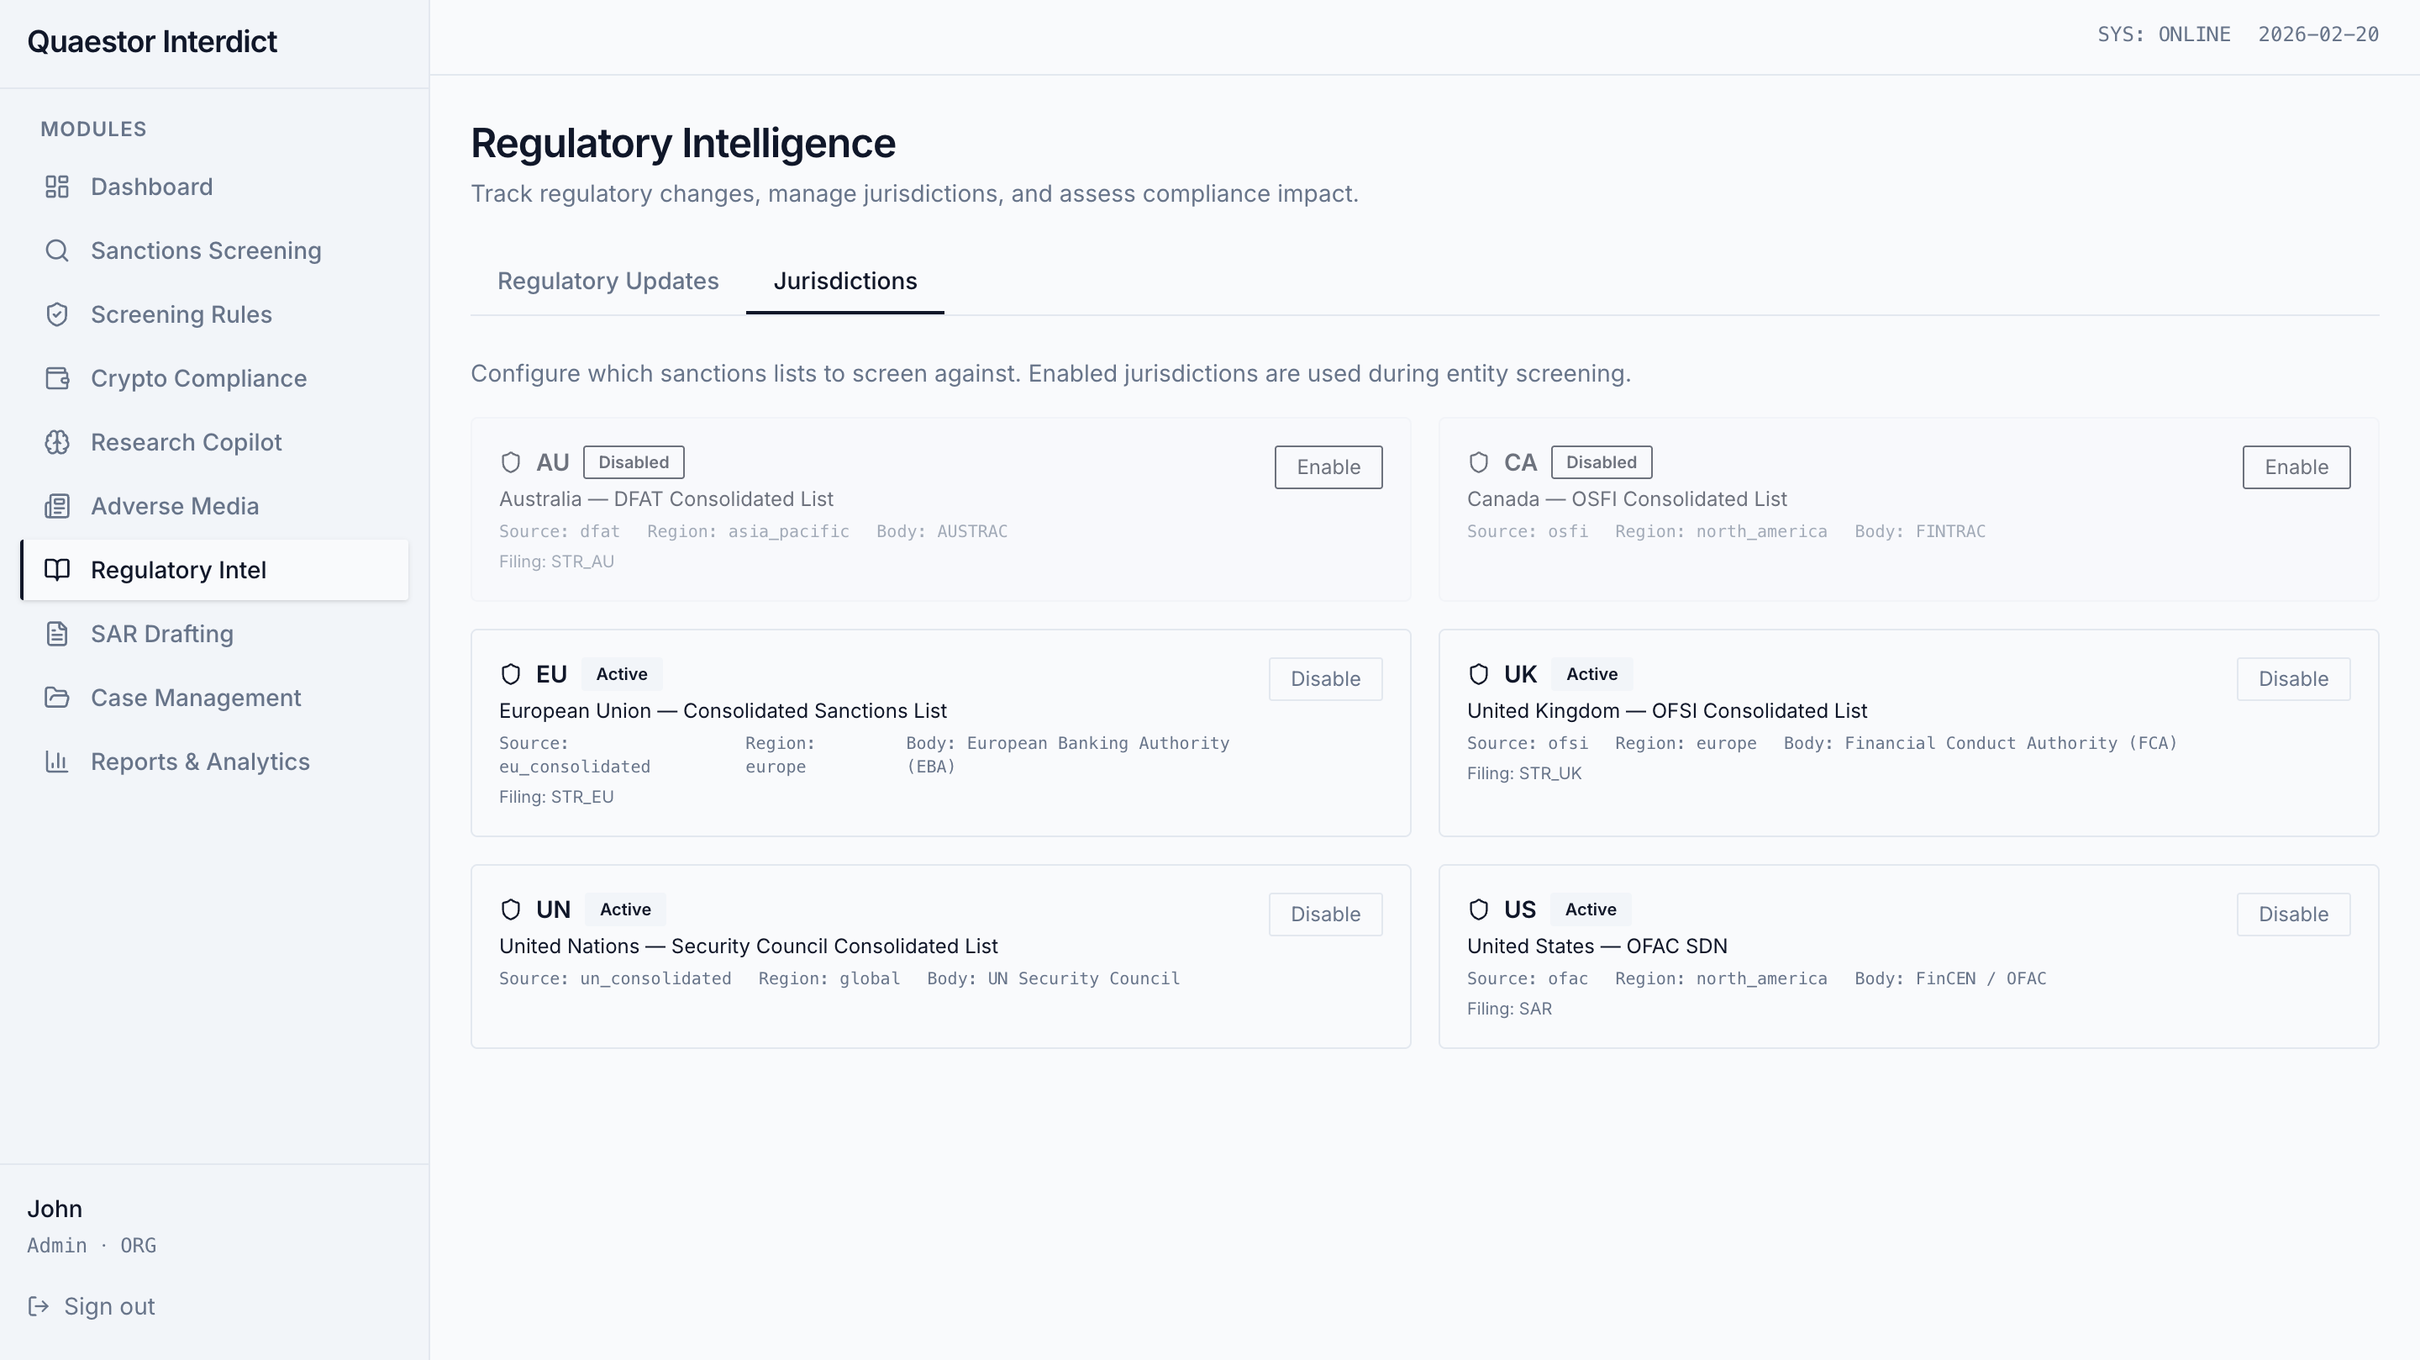Open the Regulatory Intel module

[178, 571]
